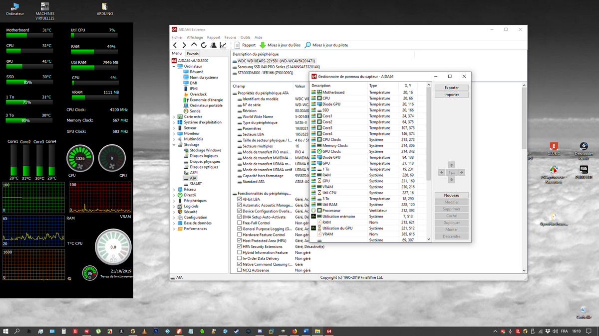Toggle the Free-Fall Control checkbox
This screenshot has height=336, width=599.
[x=240, y=223]
